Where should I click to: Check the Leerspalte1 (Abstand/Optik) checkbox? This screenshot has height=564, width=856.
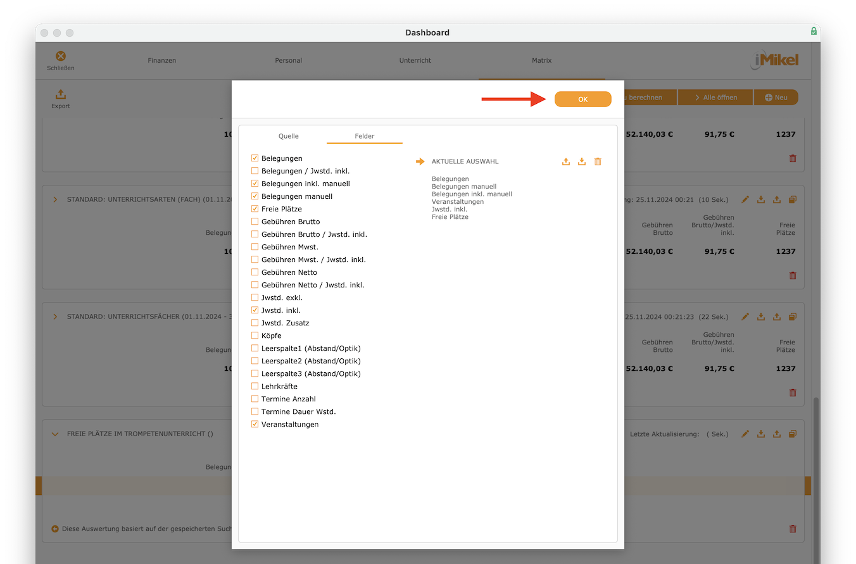coord(255,348)
